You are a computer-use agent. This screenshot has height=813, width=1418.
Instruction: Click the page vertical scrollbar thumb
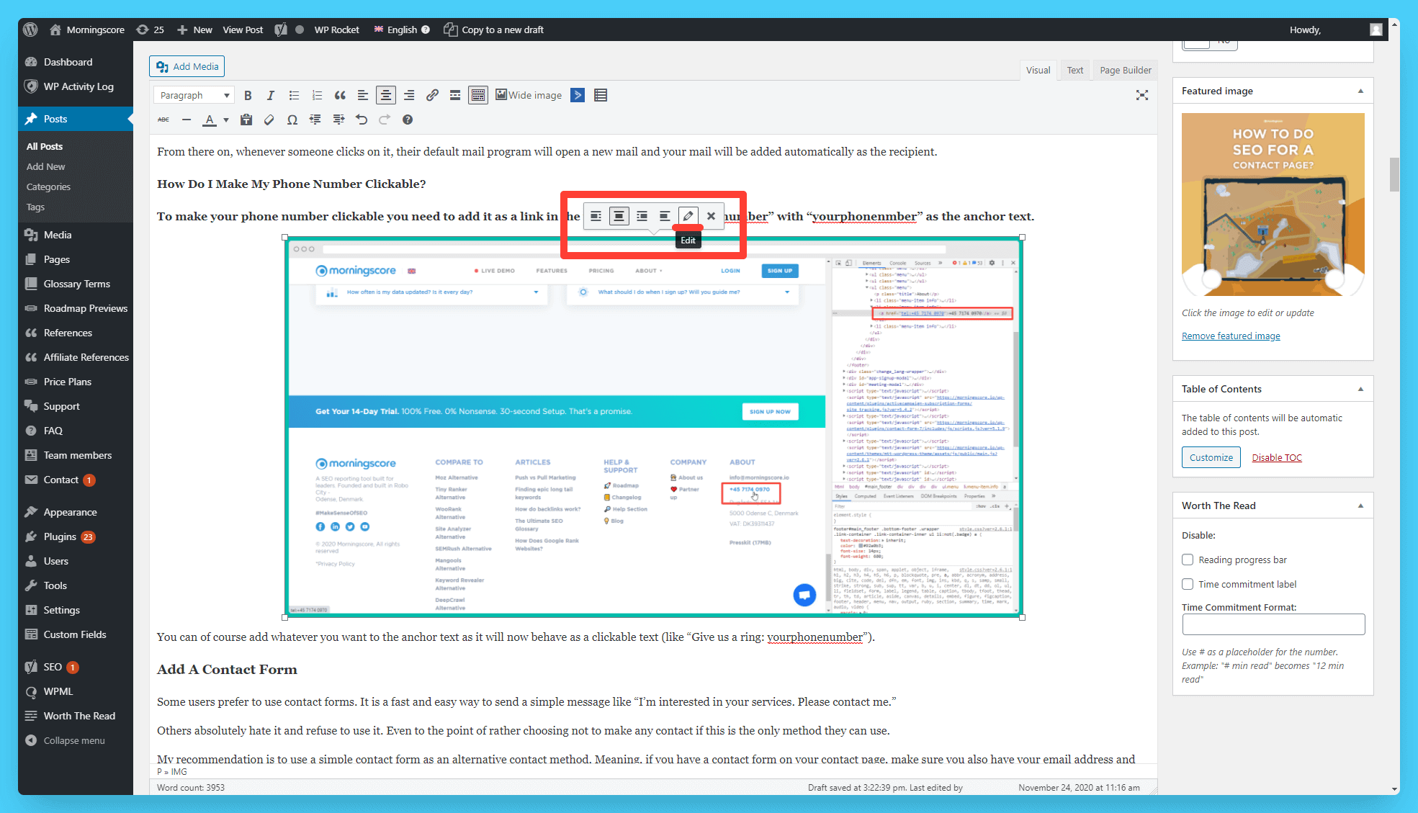point(1394,174)
